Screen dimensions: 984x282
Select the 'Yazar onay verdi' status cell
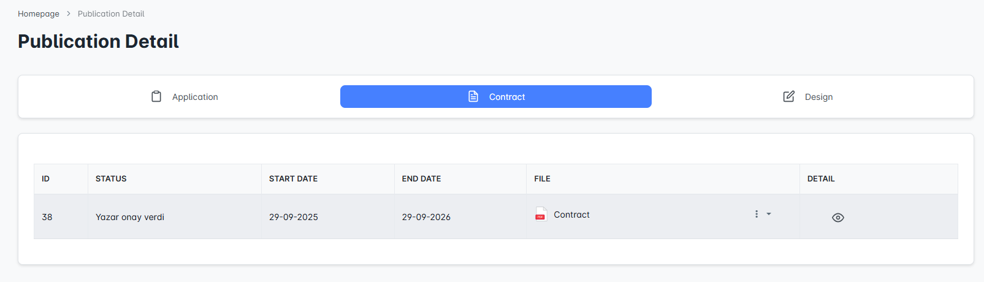click(x=130, y=217)
